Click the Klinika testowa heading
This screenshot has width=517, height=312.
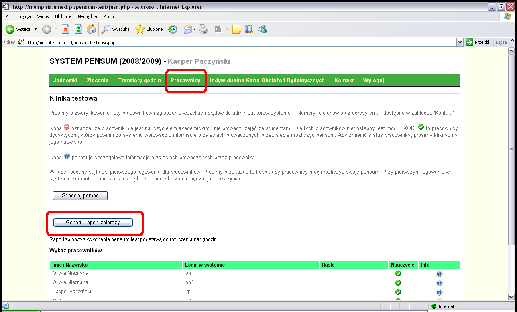point(73,98)
